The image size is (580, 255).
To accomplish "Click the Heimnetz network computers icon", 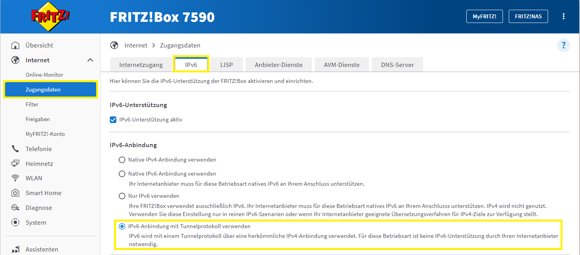I will [15, 164].
